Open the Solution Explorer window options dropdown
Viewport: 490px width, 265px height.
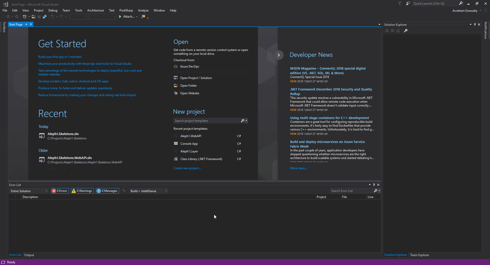pos(470,24)
